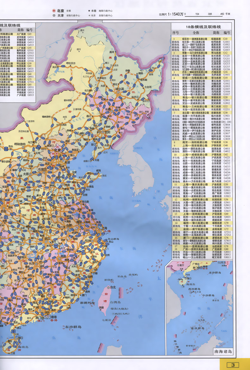Click the 编号 column header in right table

(x=227, y=33)
